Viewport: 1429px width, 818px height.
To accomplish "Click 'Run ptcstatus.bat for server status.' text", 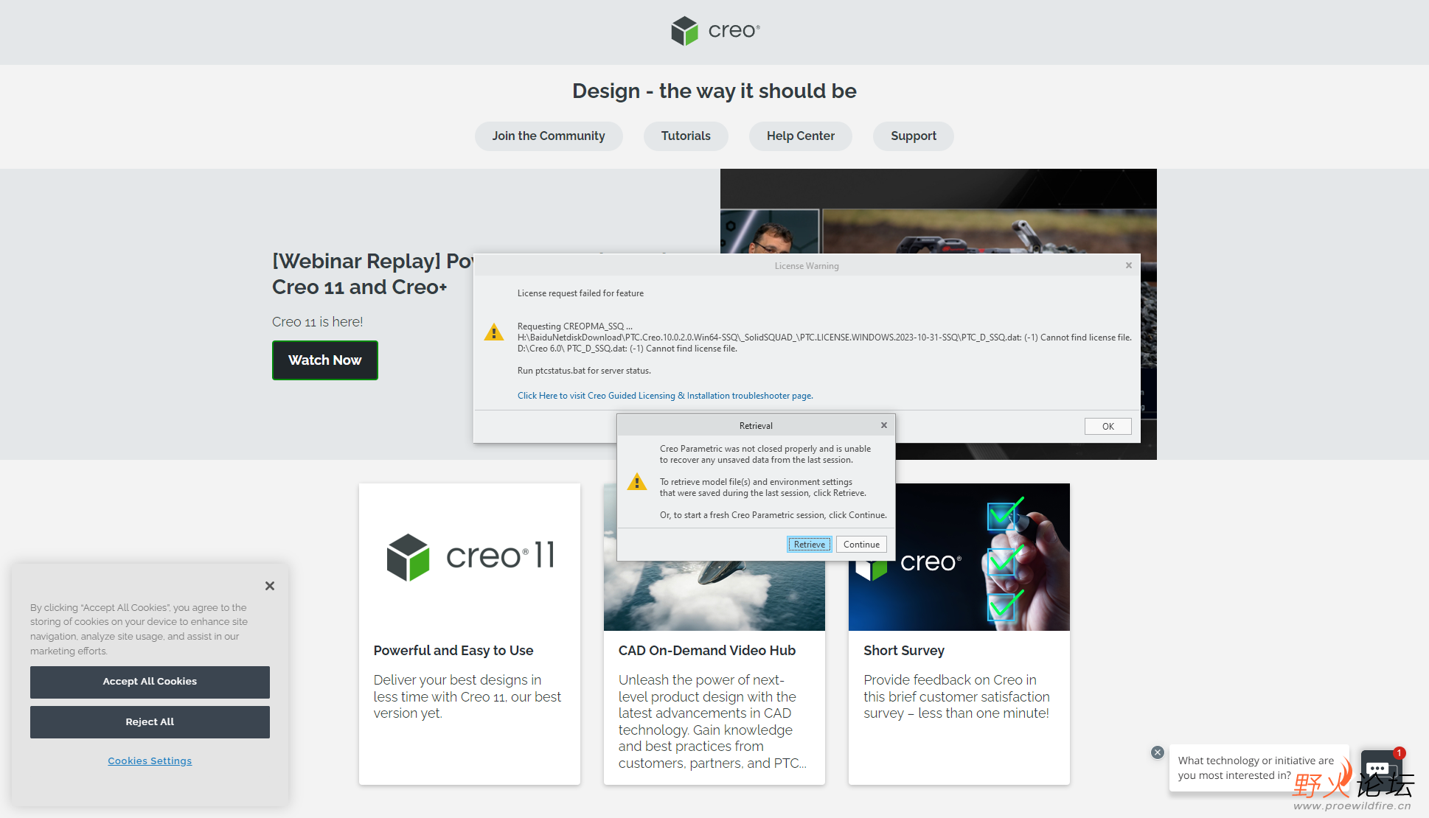I will click(x=584, y=371).
